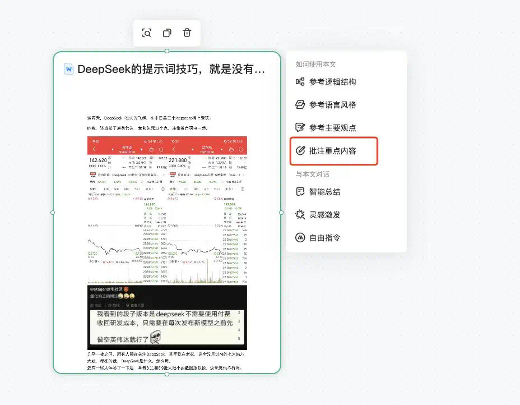The height and width of the screenshot is (405, 520).
Task: Click the 智能总结 summary icon
Action: coord(300,191)
